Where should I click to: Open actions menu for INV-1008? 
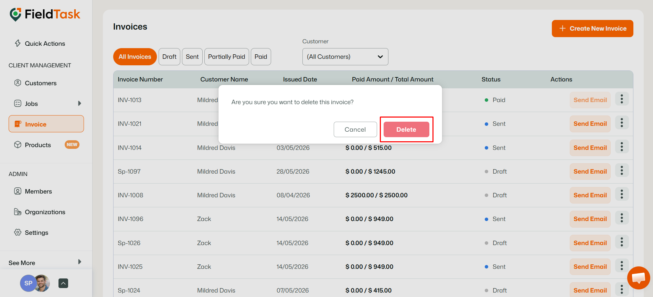622,194
